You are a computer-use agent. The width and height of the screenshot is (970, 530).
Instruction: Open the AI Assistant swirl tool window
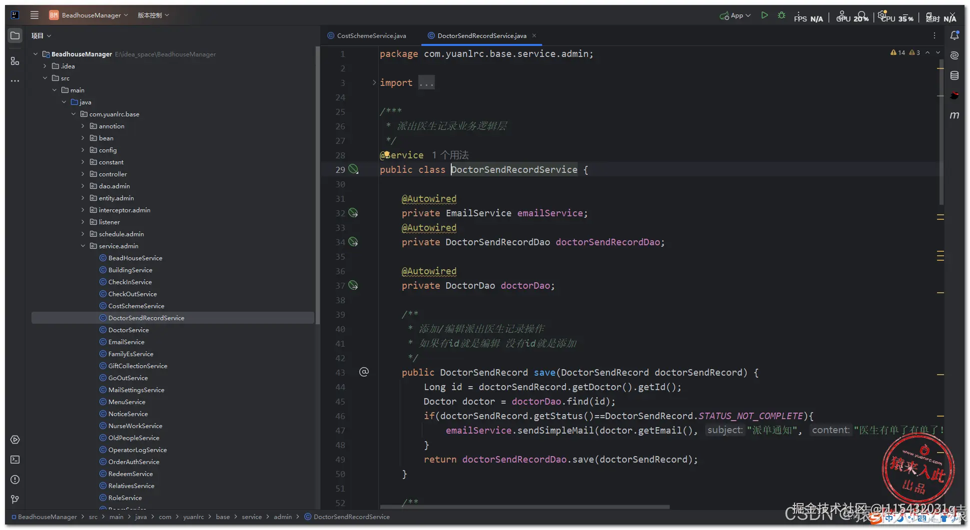click(954, 55)
